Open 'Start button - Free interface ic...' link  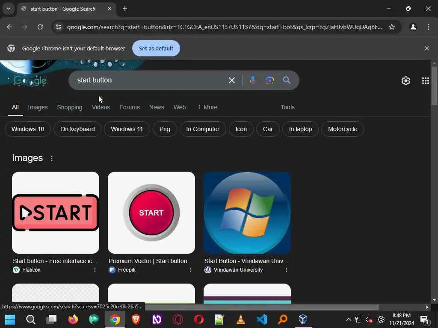(x=55, y=261)
